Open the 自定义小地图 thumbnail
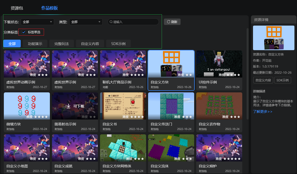 point(27,148)
